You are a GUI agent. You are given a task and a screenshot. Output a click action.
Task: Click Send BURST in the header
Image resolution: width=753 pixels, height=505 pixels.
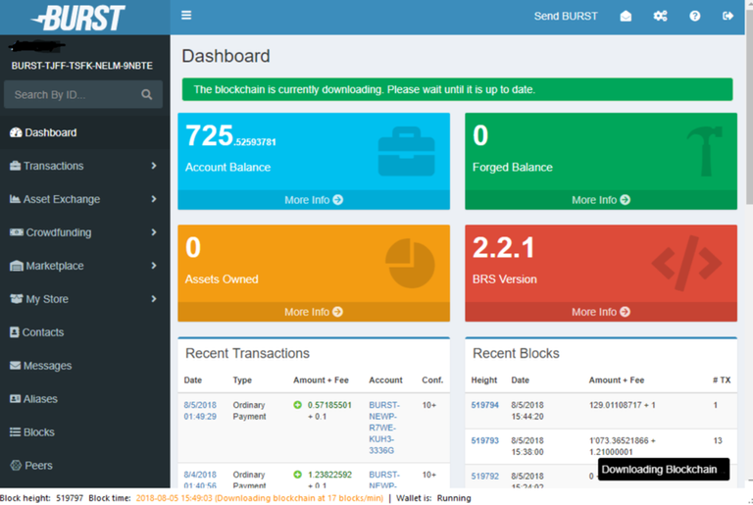[565, 16]
